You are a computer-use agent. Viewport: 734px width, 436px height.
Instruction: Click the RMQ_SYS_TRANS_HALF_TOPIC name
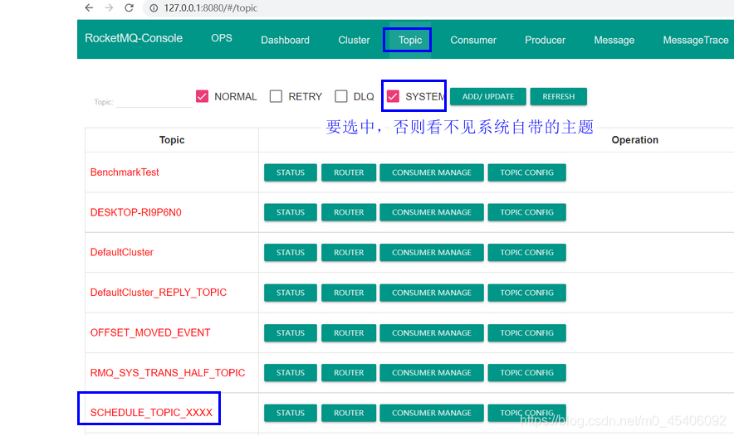(x=168, y=373)
